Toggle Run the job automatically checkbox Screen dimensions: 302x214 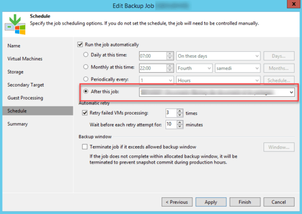click(x=80, y=44)
